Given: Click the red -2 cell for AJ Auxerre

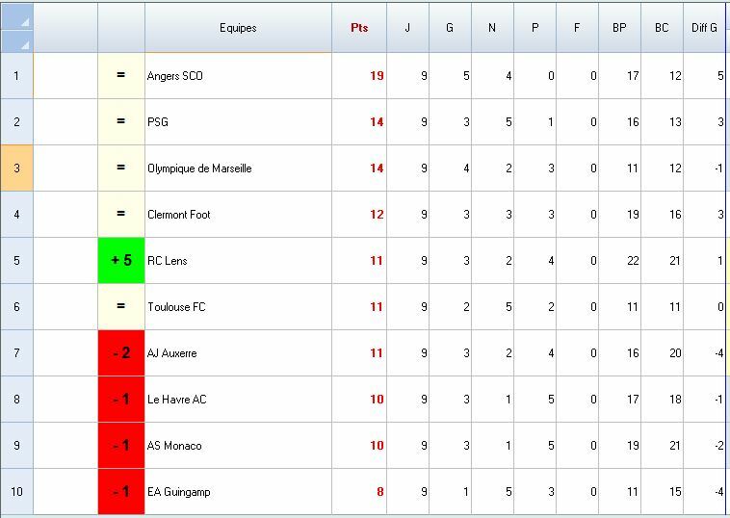Looking at the screenshot, I should (x=121, y=353).
